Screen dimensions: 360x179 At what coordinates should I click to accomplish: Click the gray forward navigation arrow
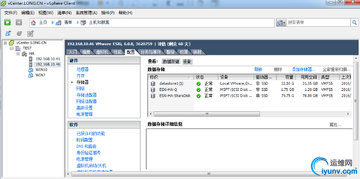[x=19, y=22]
